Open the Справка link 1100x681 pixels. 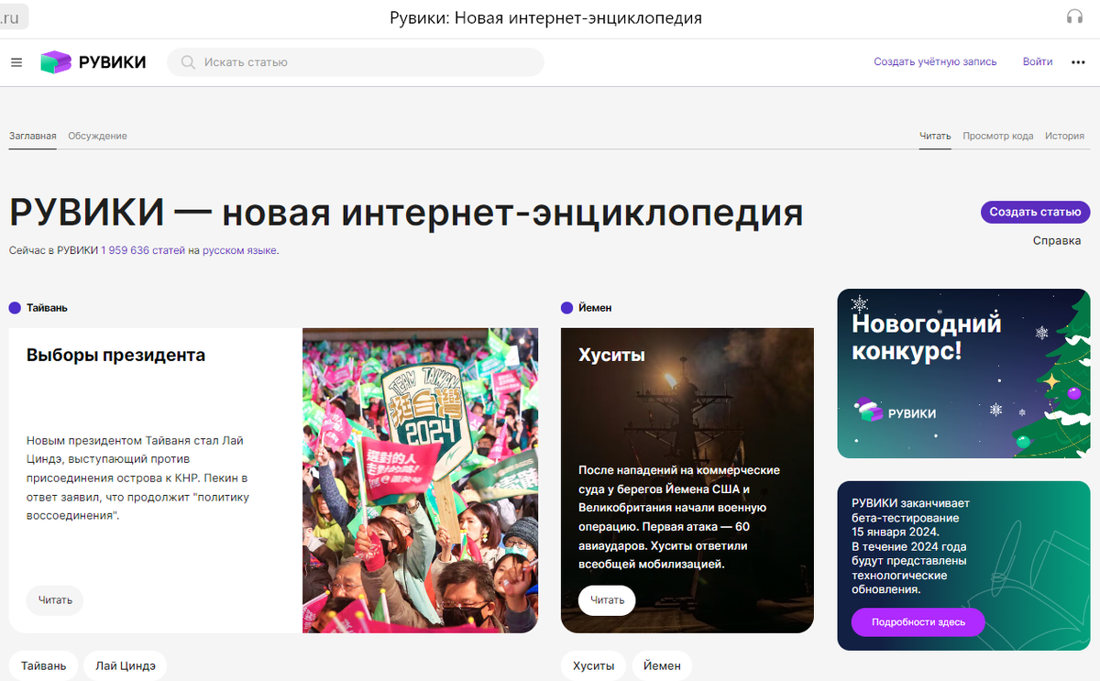click(x=1057, y=241)
